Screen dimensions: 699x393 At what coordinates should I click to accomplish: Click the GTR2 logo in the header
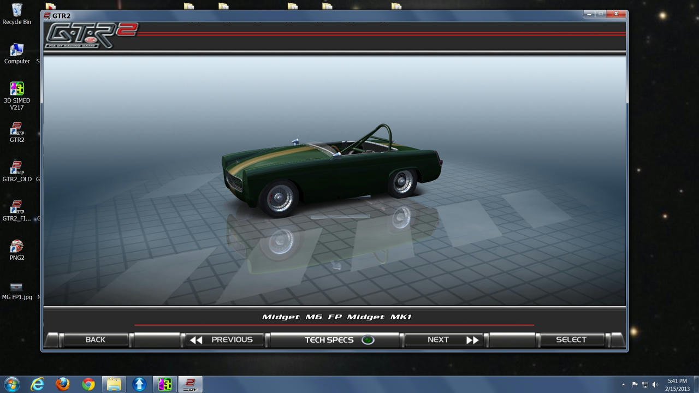[x=91, y=35]
